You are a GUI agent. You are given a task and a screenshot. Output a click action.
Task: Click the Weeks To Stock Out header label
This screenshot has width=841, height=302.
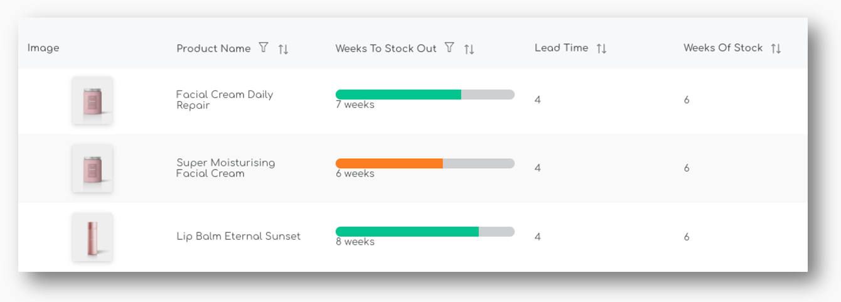point(385,48)
